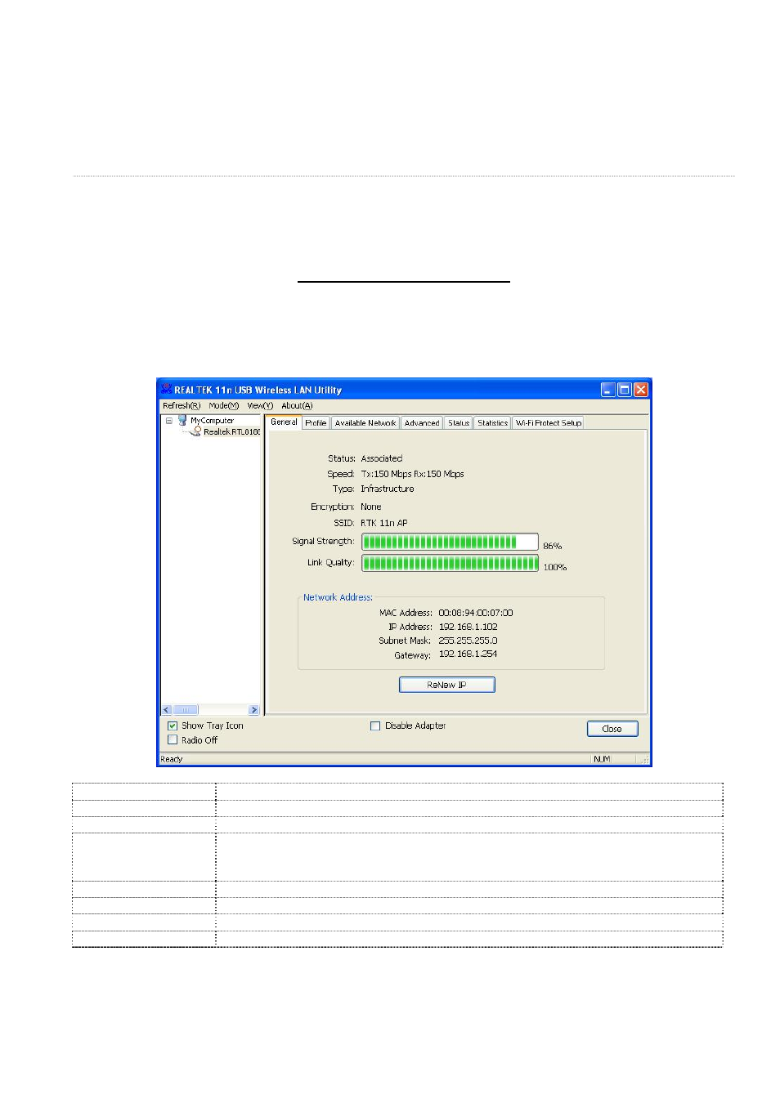Viewport: 780px width, 1103px height.
Task: Minimize the Wireless LAN Utility window
Action: (x=607, y=390)
